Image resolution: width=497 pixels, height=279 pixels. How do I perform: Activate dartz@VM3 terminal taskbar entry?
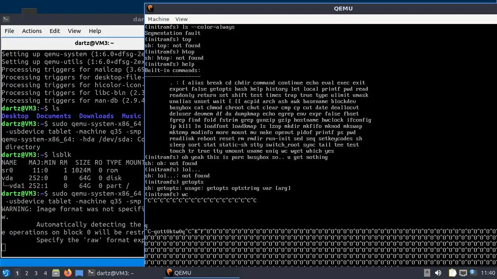111,273
